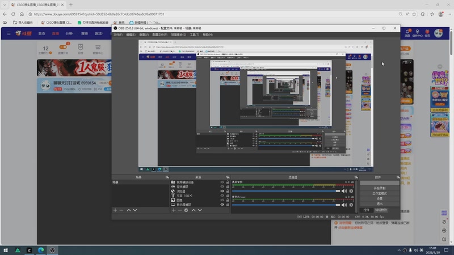
Task: Open browser tab list chevron
Action: point(5,5)
